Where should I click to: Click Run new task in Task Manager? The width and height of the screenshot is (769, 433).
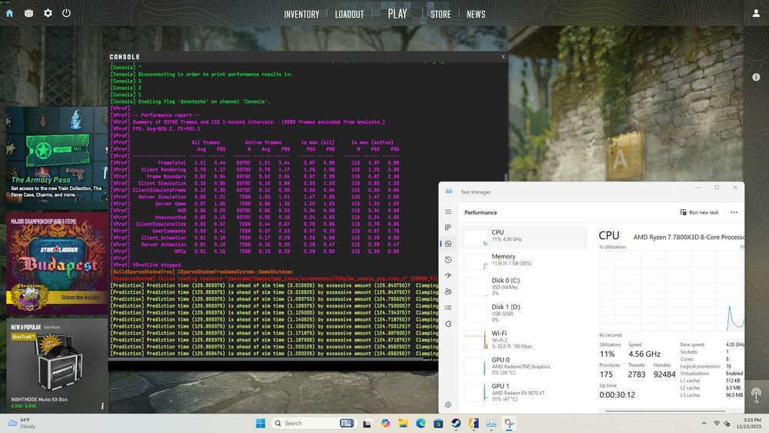click(699, 212)
